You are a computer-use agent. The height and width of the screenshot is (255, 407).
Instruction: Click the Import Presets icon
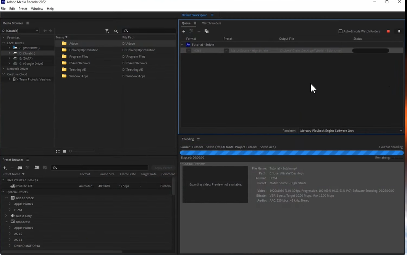(x=36, y=168)
